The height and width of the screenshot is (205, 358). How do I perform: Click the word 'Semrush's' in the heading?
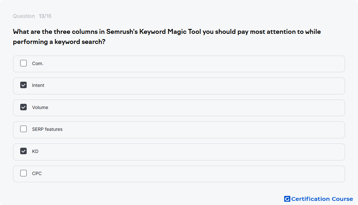122,32
